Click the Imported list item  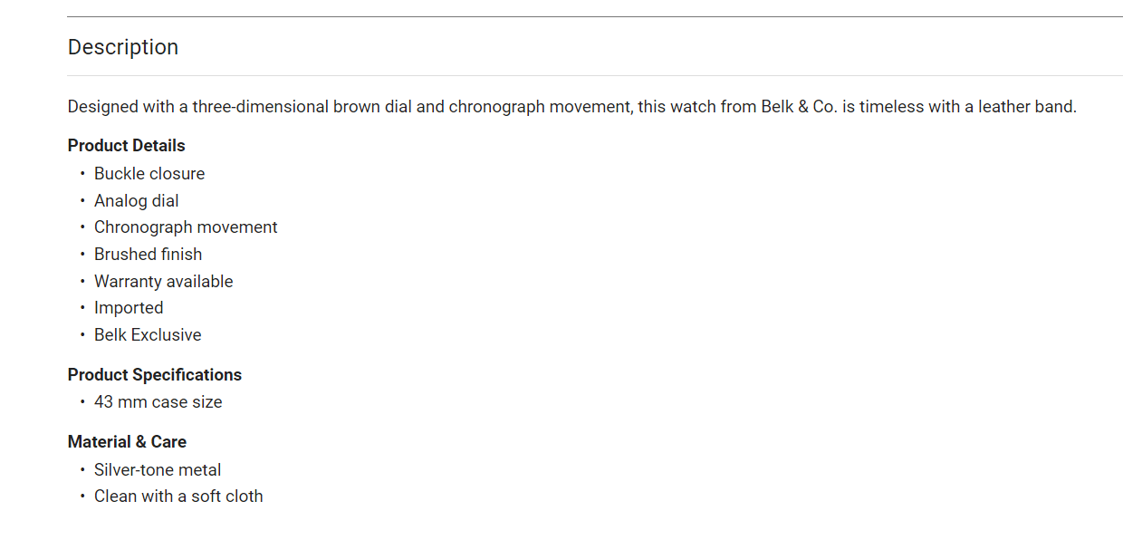[129, 308]
